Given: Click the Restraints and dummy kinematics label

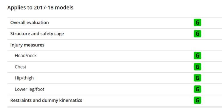Looking at the screenshot, I should click(46, 100).
